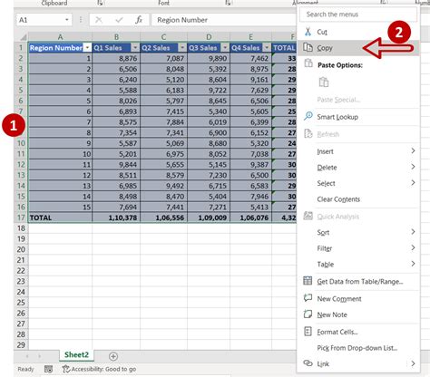Screen dimensions: 430x377
Task: Expand the Insert submenu
Action: [413, 150]
